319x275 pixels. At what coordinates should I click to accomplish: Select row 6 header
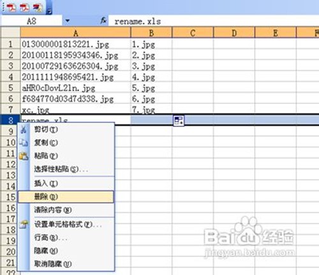[10, 99]
